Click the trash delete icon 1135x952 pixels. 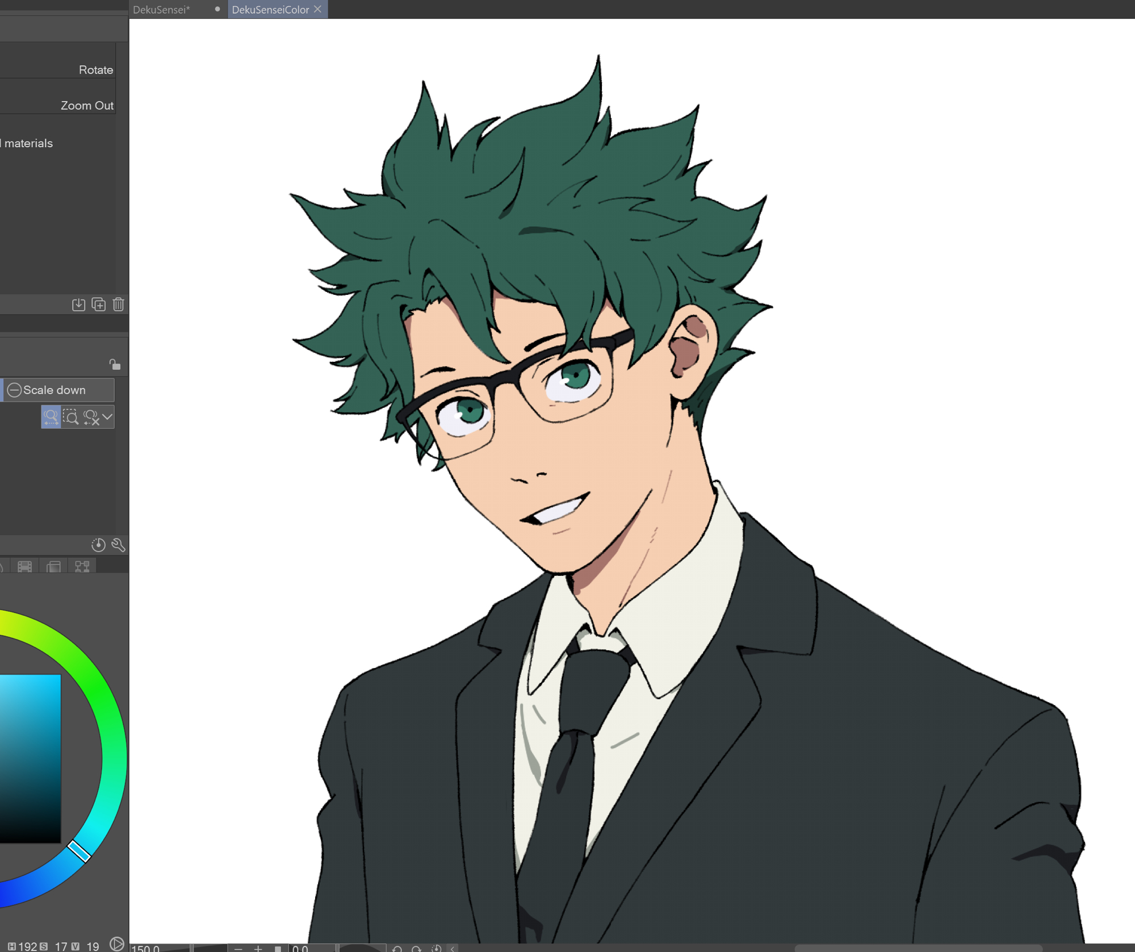(x=118, y=304)
